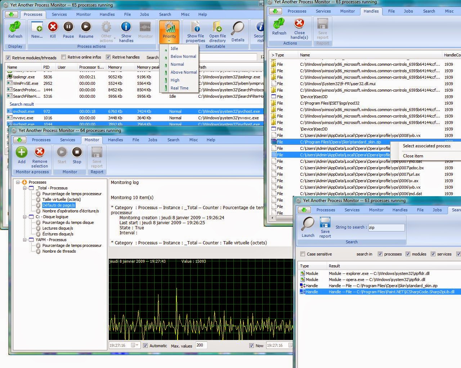The width and height of the screenshot is (461, 368).
Task: Enable the Case sensitive search option
Action: click(302, 254)
